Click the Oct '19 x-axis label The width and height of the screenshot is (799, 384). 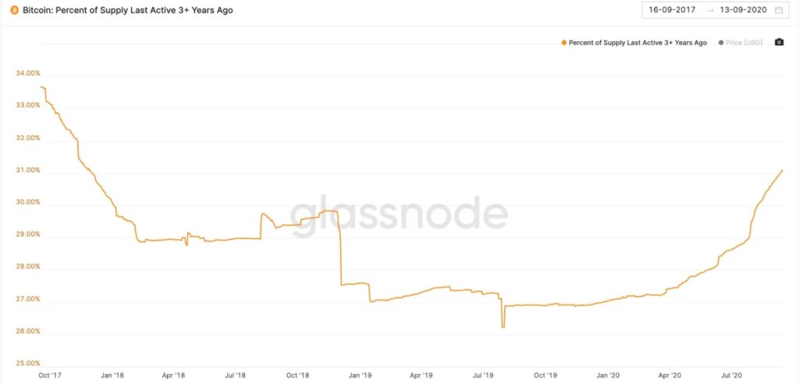coord(545,375)
